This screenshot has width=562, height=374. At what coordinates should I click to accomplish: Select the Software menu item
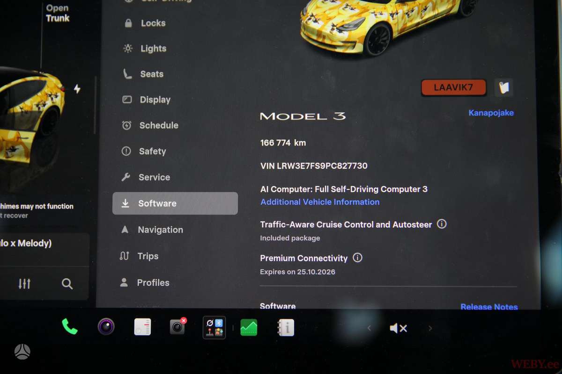tap(175, 203)
